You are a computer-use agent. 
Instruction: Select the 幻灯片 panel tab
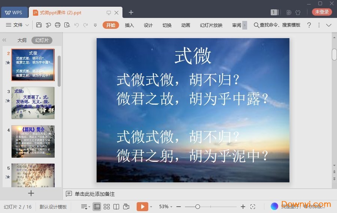(42, 40)
